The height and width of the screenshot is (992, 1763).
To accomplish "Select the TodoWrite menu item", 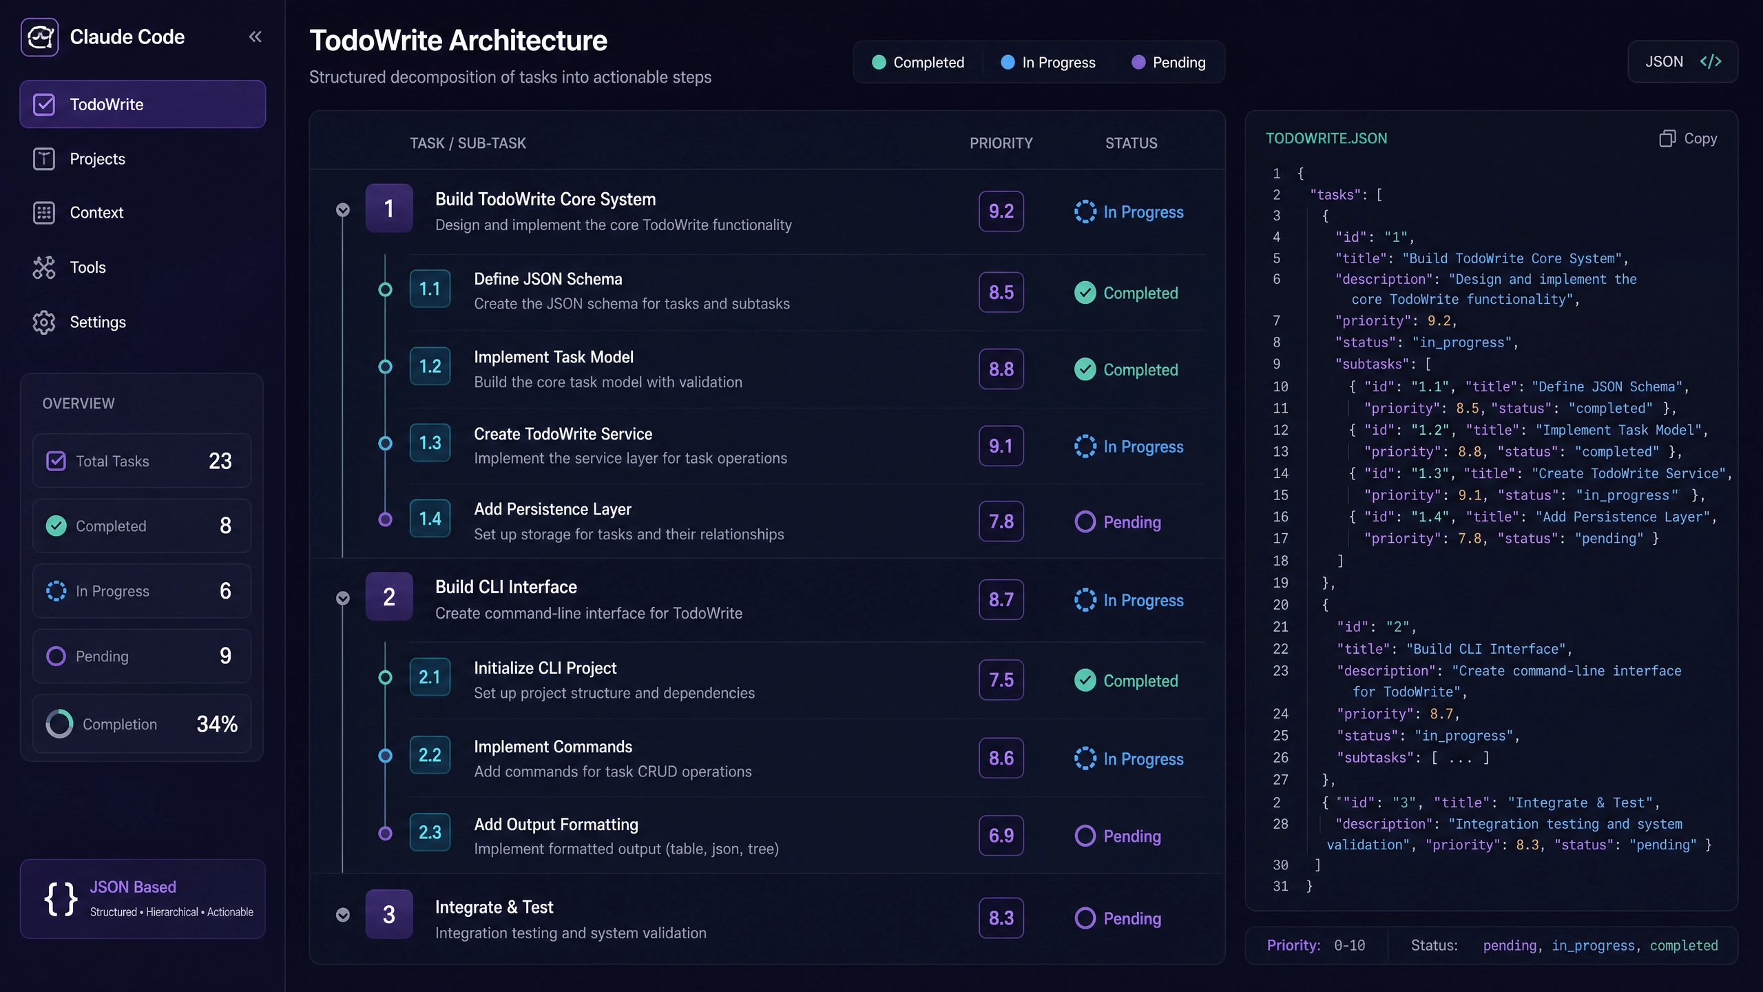I will point(143,104).
